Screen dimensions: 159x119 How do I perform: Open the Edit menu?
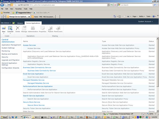point(7,9)
